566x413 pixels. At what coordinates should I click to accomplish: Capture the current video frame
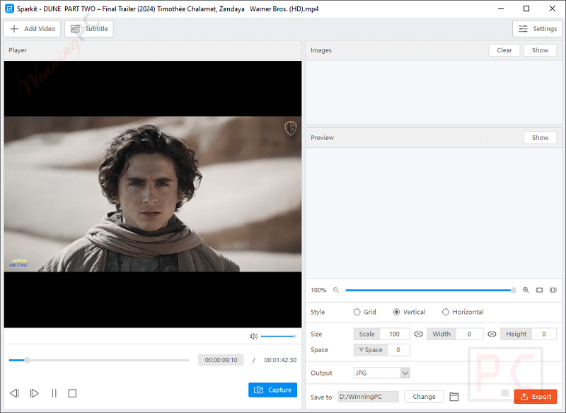coord(272,390)
